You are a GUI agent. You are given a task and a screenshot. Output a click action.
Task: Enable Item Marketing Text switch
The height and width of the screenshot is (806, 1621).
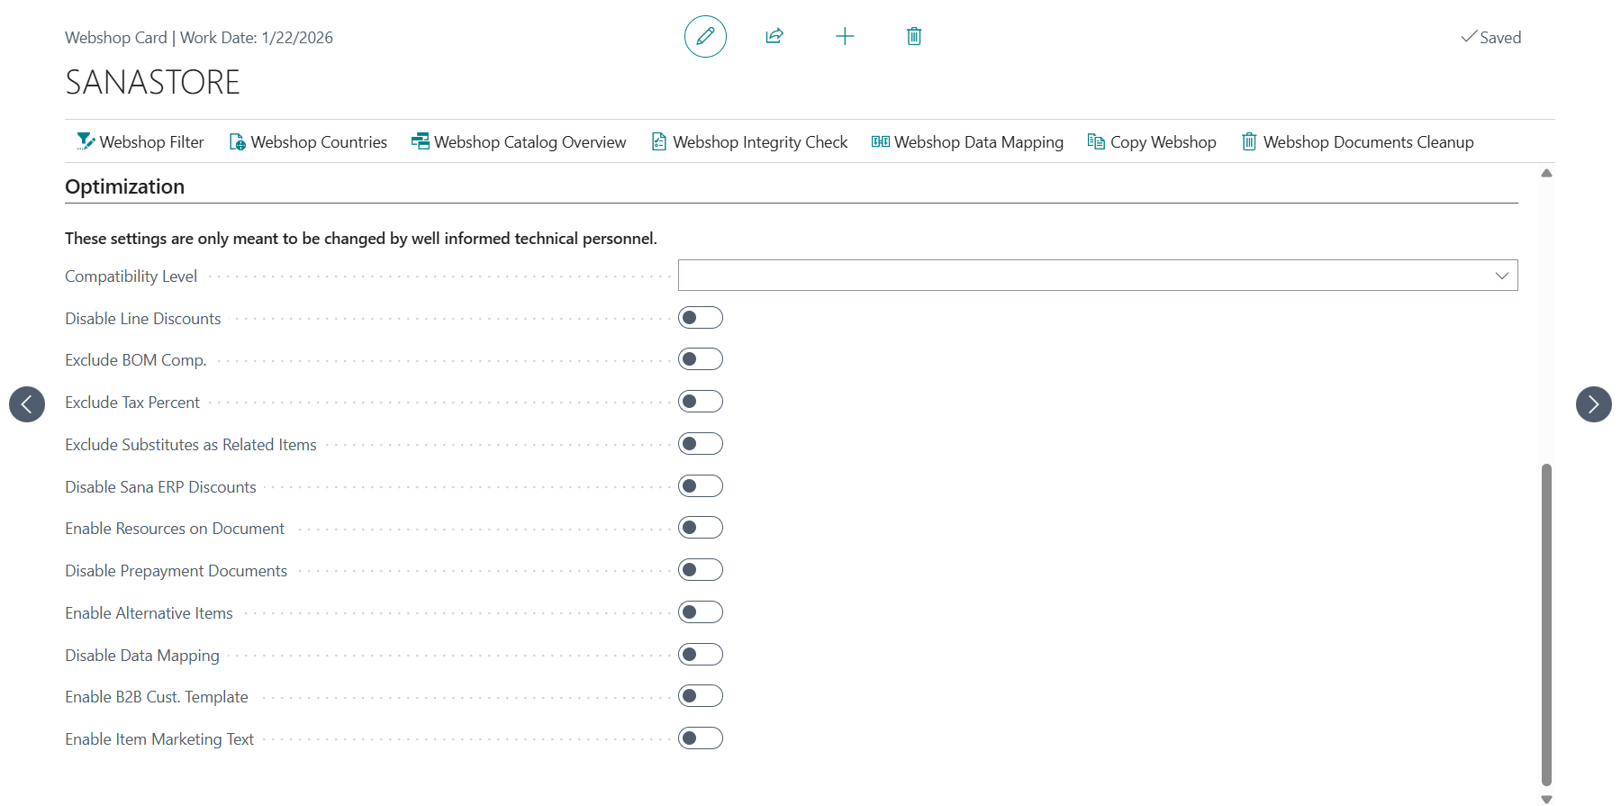point(701,738)
